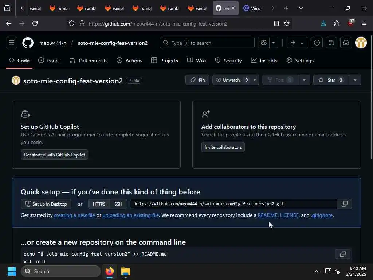The height and width of the screenshot is (280, 373).
Task: Open repository Settings tab
Action: click(300, 61)
